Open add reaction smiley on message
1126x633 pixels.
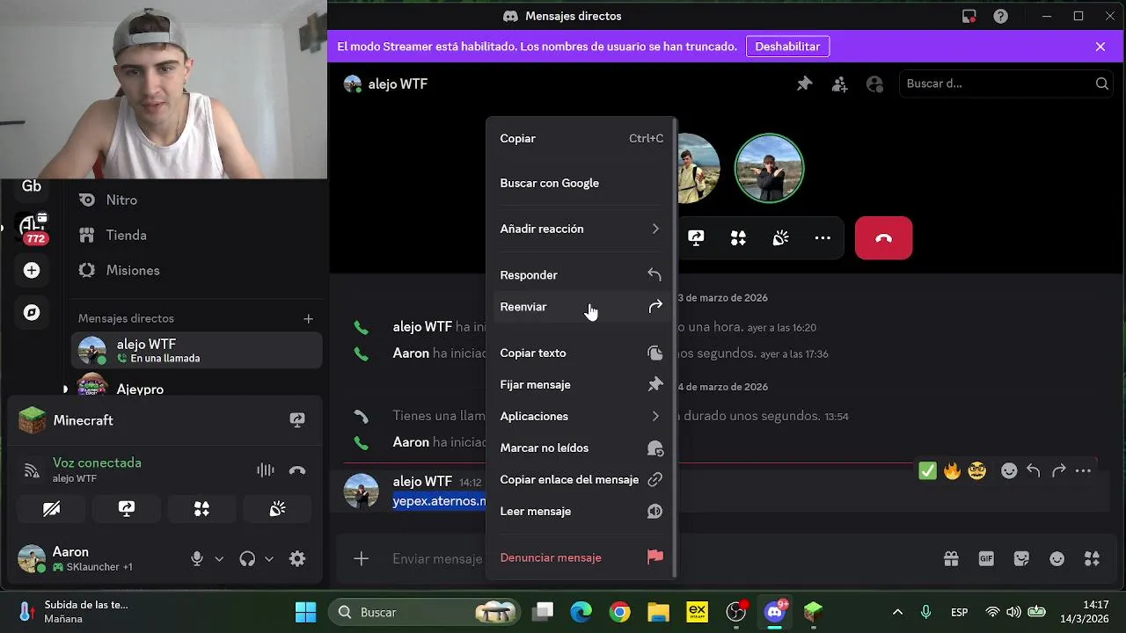click(x=1009, y=471)
